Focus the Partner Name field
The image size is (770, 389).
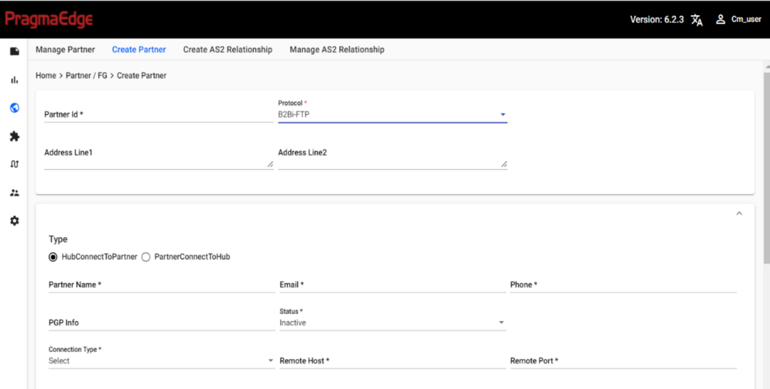[162, 285]
